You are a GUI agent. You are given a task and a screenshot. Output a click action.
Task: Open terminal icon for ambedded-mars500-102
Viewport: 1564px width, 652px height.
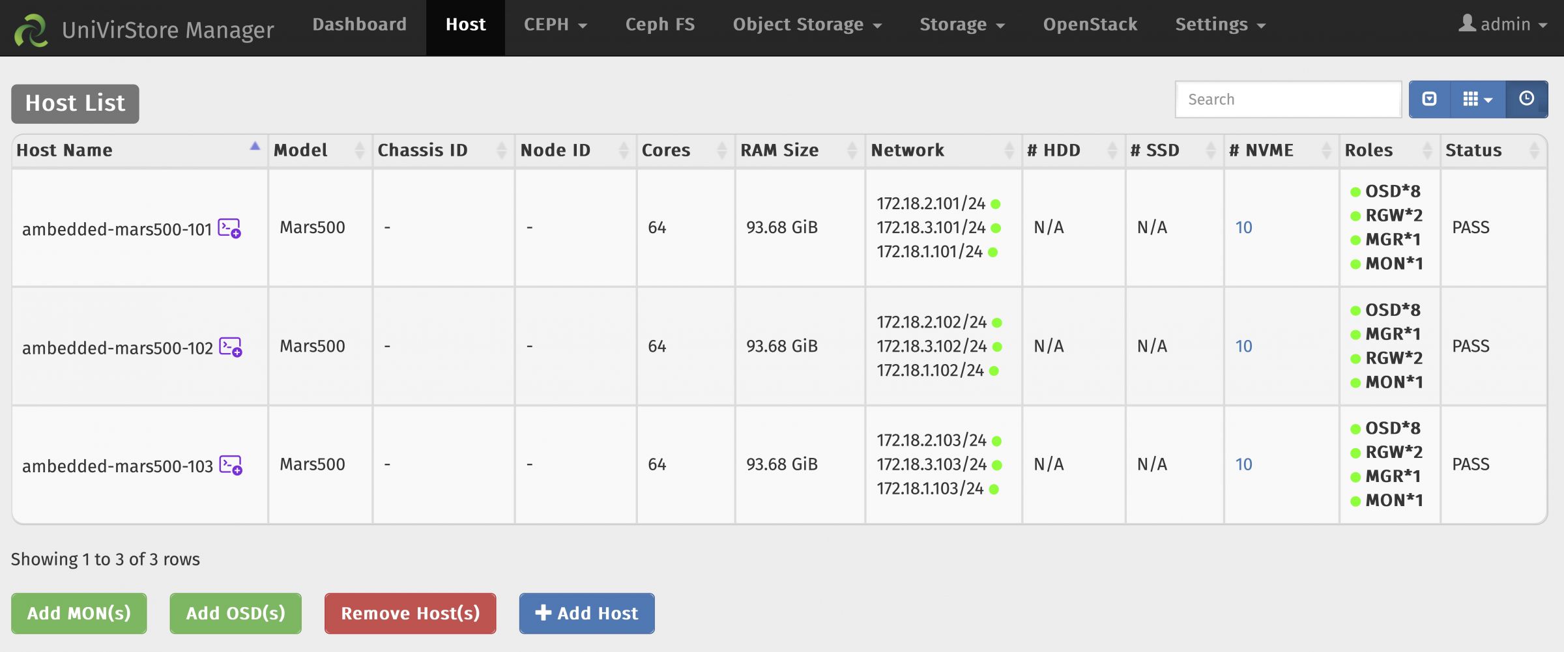click(231, 347)
